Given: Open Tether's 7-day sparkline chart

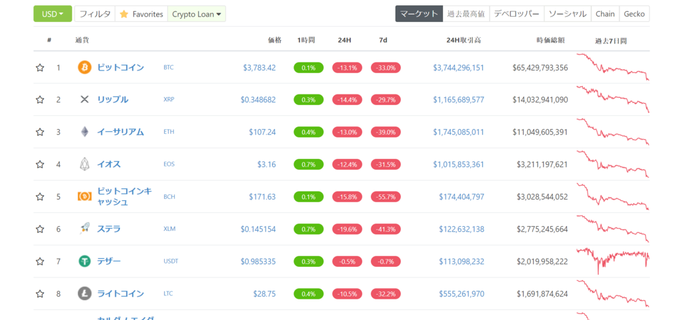Looking at the screenshot, I should (613, 261).
